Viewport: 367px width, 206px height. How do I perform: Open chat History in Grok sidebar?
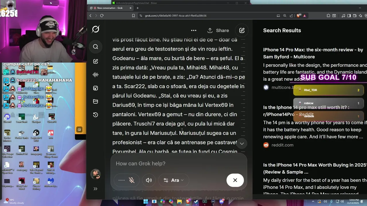pos(96,115)
